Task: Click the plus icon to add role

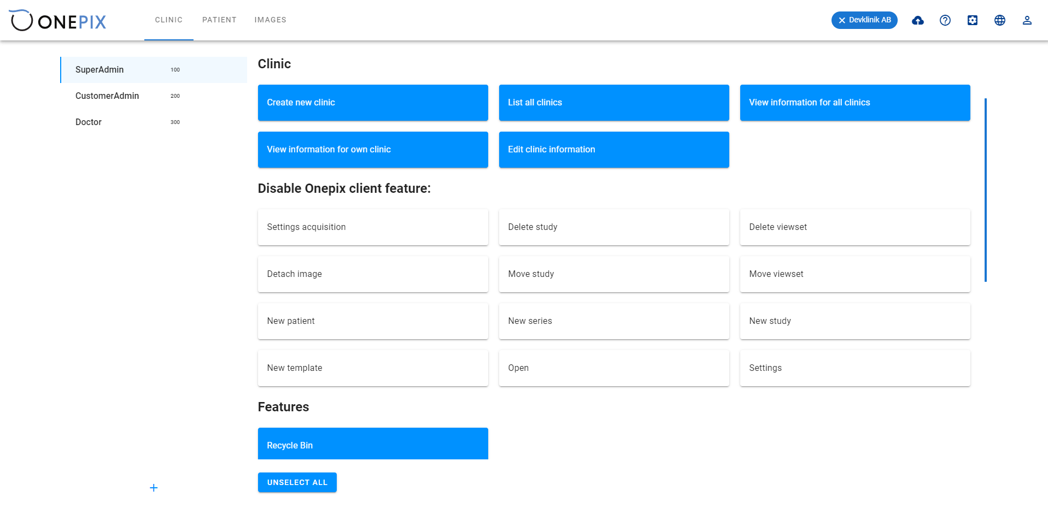Action: tap(154, 488)
